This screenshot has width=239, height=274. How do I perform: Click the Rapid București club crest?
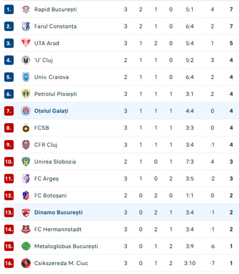(26, 9)
